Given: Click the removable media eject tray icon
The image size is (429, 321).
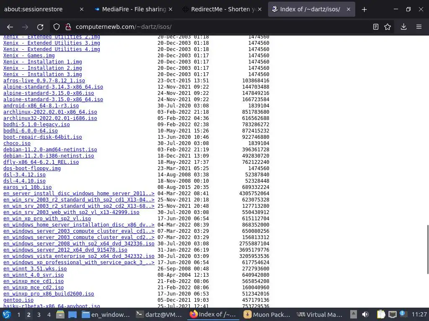Looking at the screenshot, I should point(354,314).
